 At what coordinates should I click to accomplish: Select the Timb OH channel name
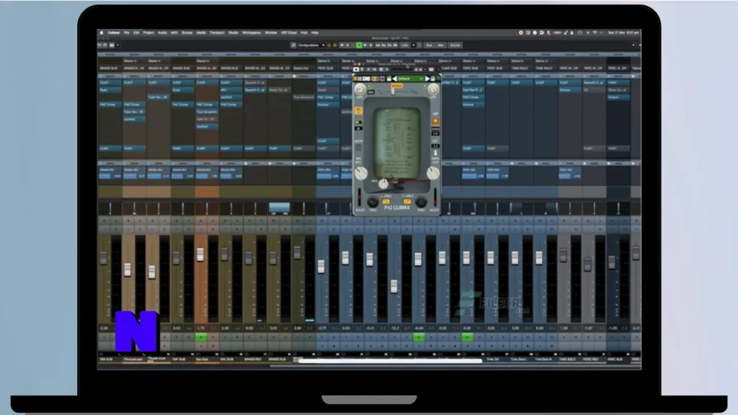(492, 360)
